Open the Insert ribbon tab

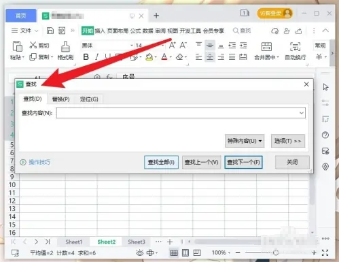[100, 31]
